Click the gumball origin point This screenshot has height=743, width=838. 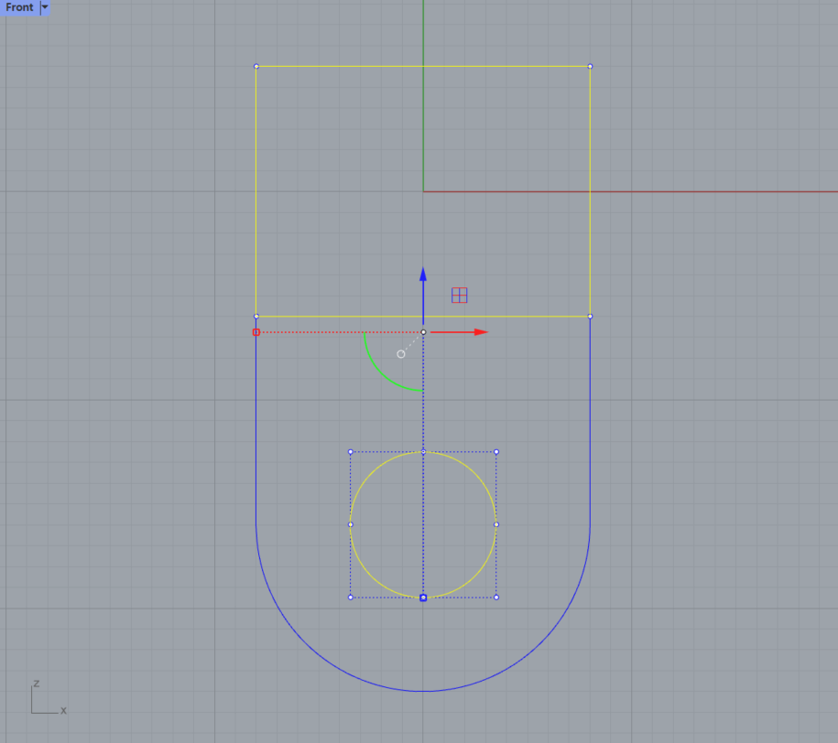pos(423,332)
